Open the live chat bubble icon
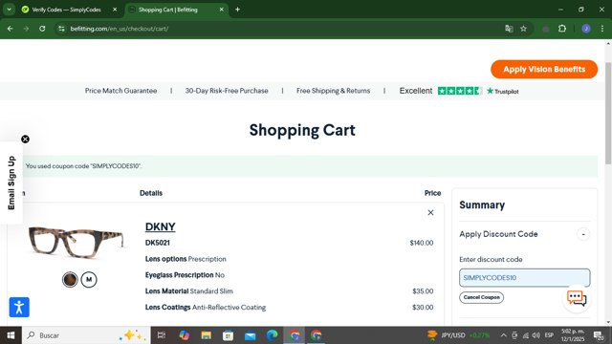 pos(577,298)
